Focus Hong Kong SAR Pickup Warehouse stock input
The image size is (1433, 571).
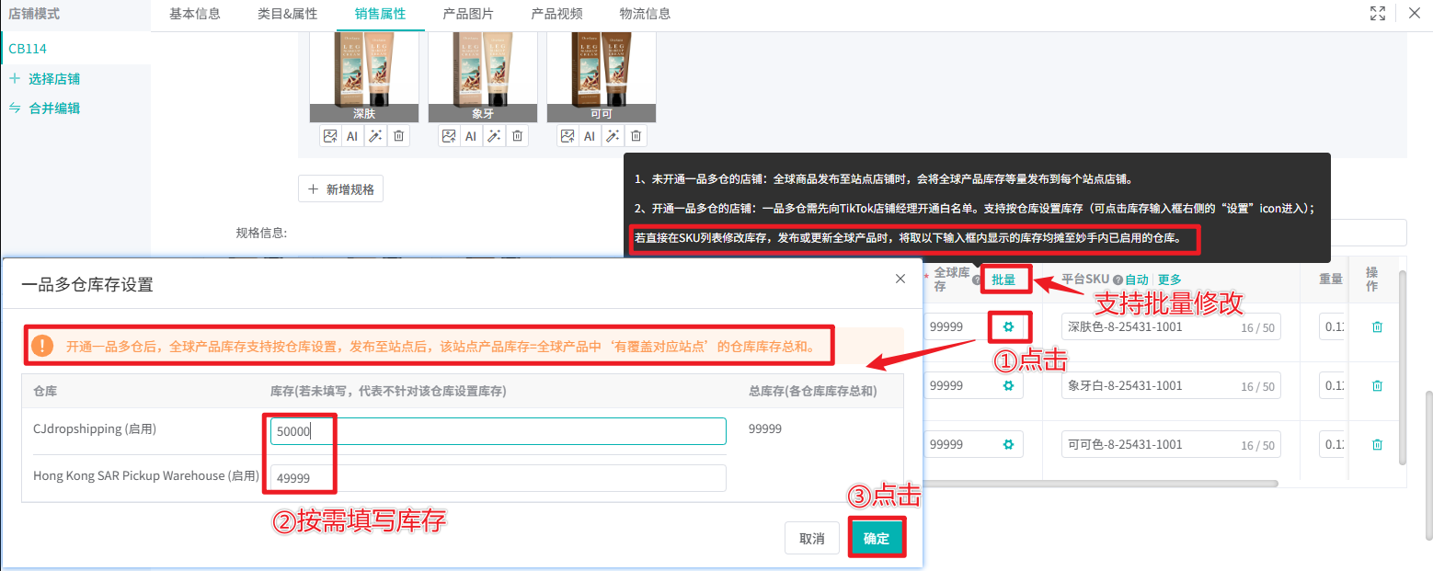pyautogui.click(x=499, y=478)
